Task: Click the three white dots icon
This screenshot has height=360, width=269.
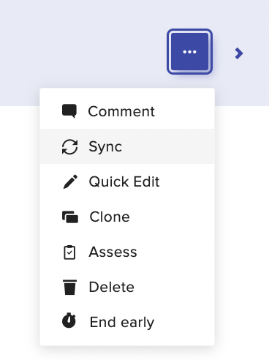Action: [x=189, y=52]
